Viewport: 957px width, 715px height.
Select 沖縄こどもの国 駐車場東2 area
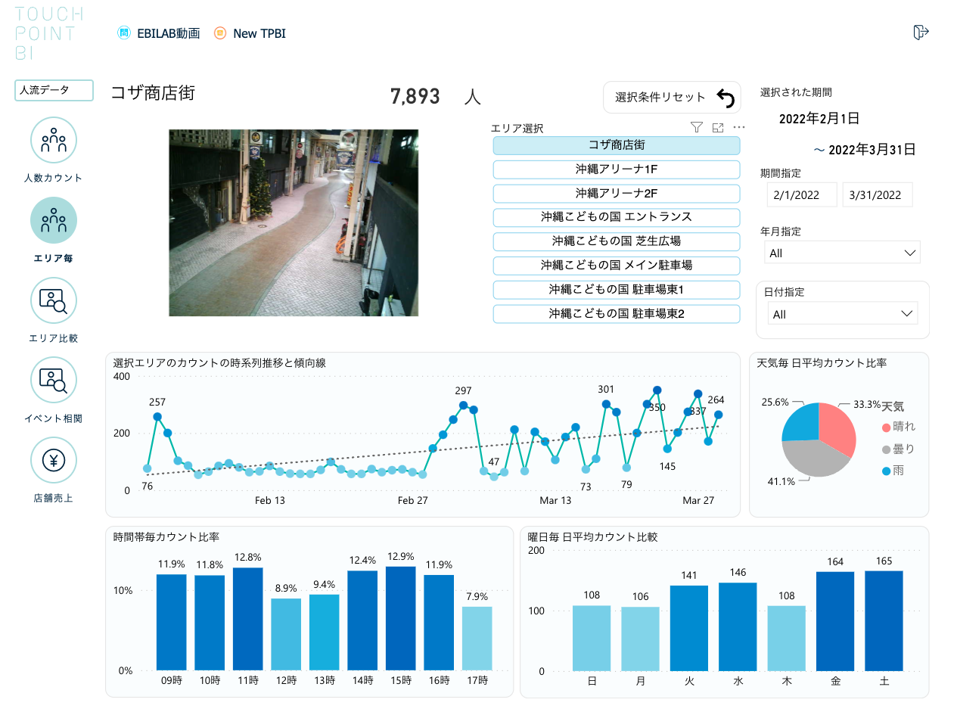(x=617, y=313)
